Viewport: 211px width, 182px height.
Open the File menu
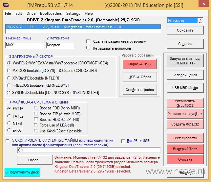(8, 13)
